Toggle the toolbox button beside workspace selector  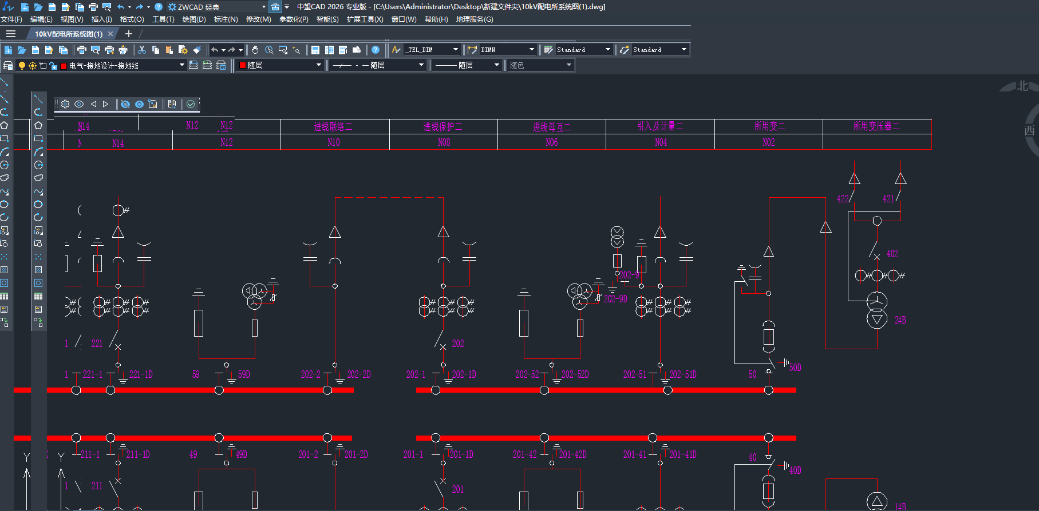(275, 7)
